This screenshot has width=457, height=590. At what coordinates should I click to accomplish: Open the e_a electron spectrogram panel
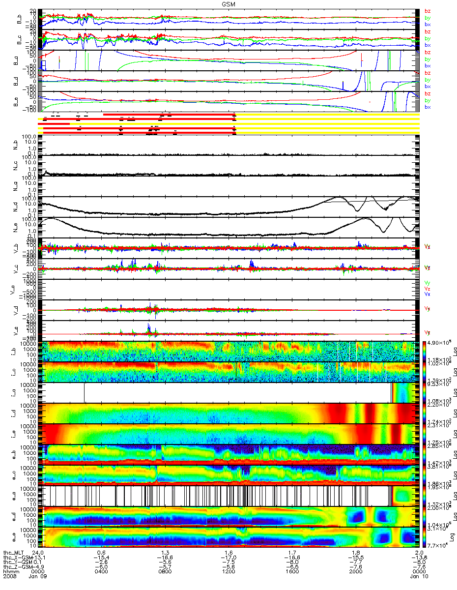[x=229, y=496]
